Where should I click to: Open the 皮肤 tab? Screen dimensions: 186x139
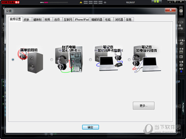click(x=27, y=20)
